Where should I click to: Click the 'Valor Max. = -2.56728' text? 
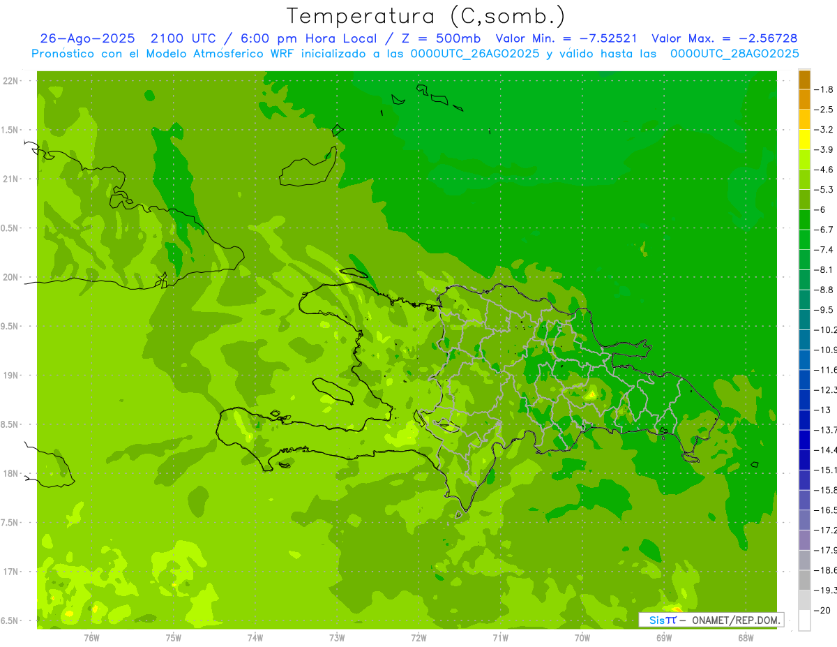click(724, 38)
